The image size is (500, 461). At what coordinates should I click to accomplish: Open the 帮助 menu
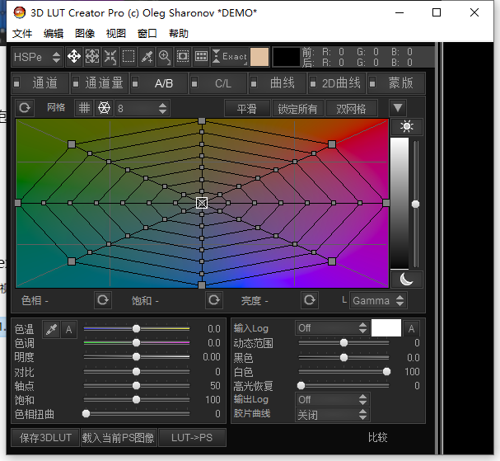coord(179,33)
